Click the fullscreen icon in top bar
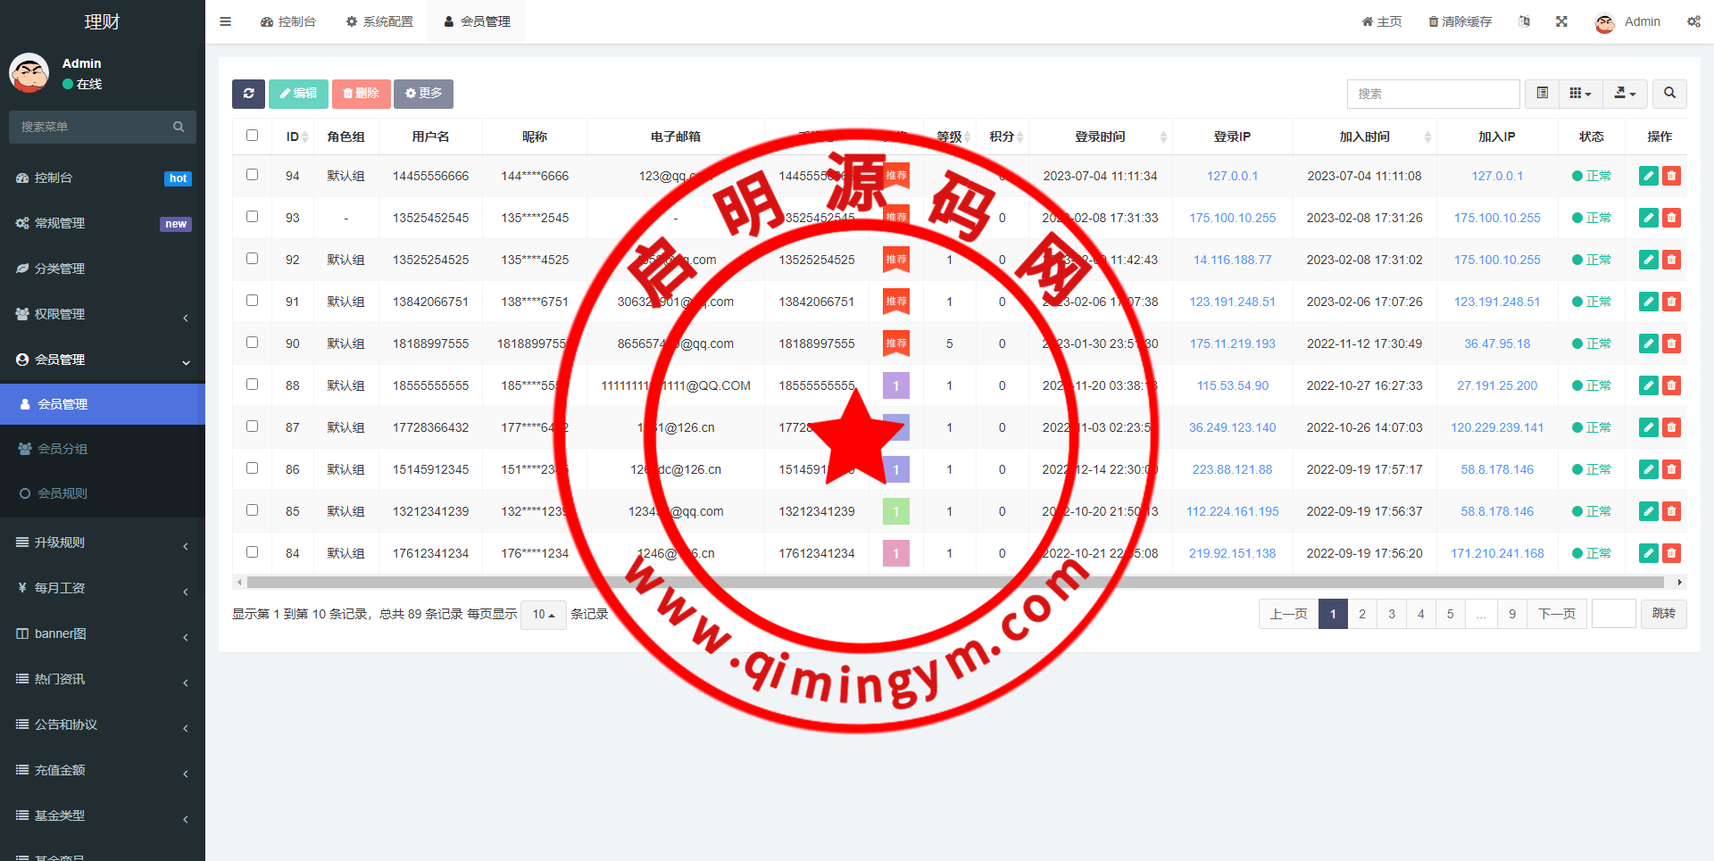 coord(1561,21)
